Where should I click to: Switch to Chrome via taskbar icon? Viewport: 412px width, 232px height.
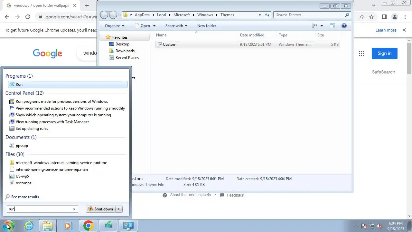tap(88, 226)
